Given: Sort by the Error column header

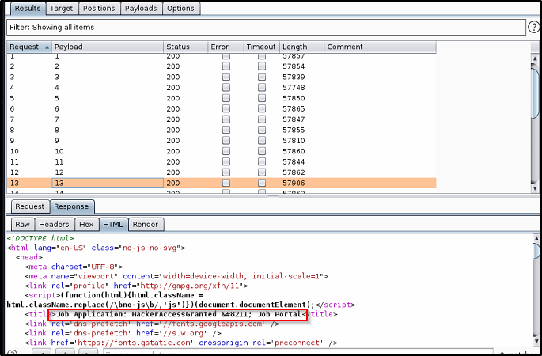Looking at the screenshot, I should pyautogui.click(x=226, y=47).
